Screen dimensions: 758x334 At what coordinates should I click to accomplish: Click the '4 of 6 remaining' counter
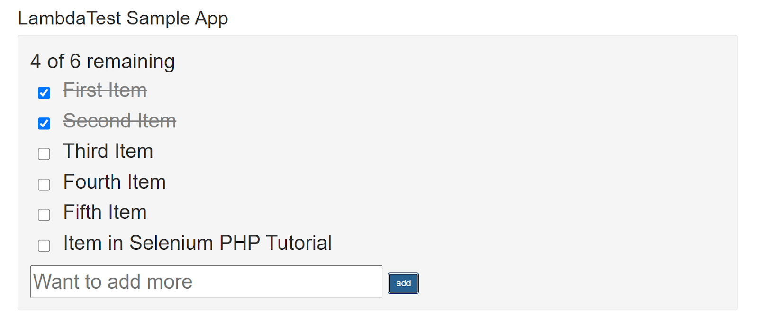[x=103, y=61]
